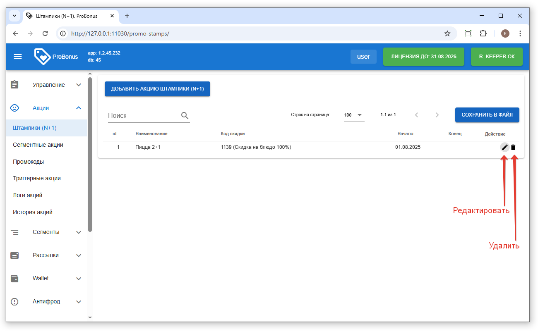Open rows per page dropdown showing 100
This screenshot has width=538, height=334.
354,115
